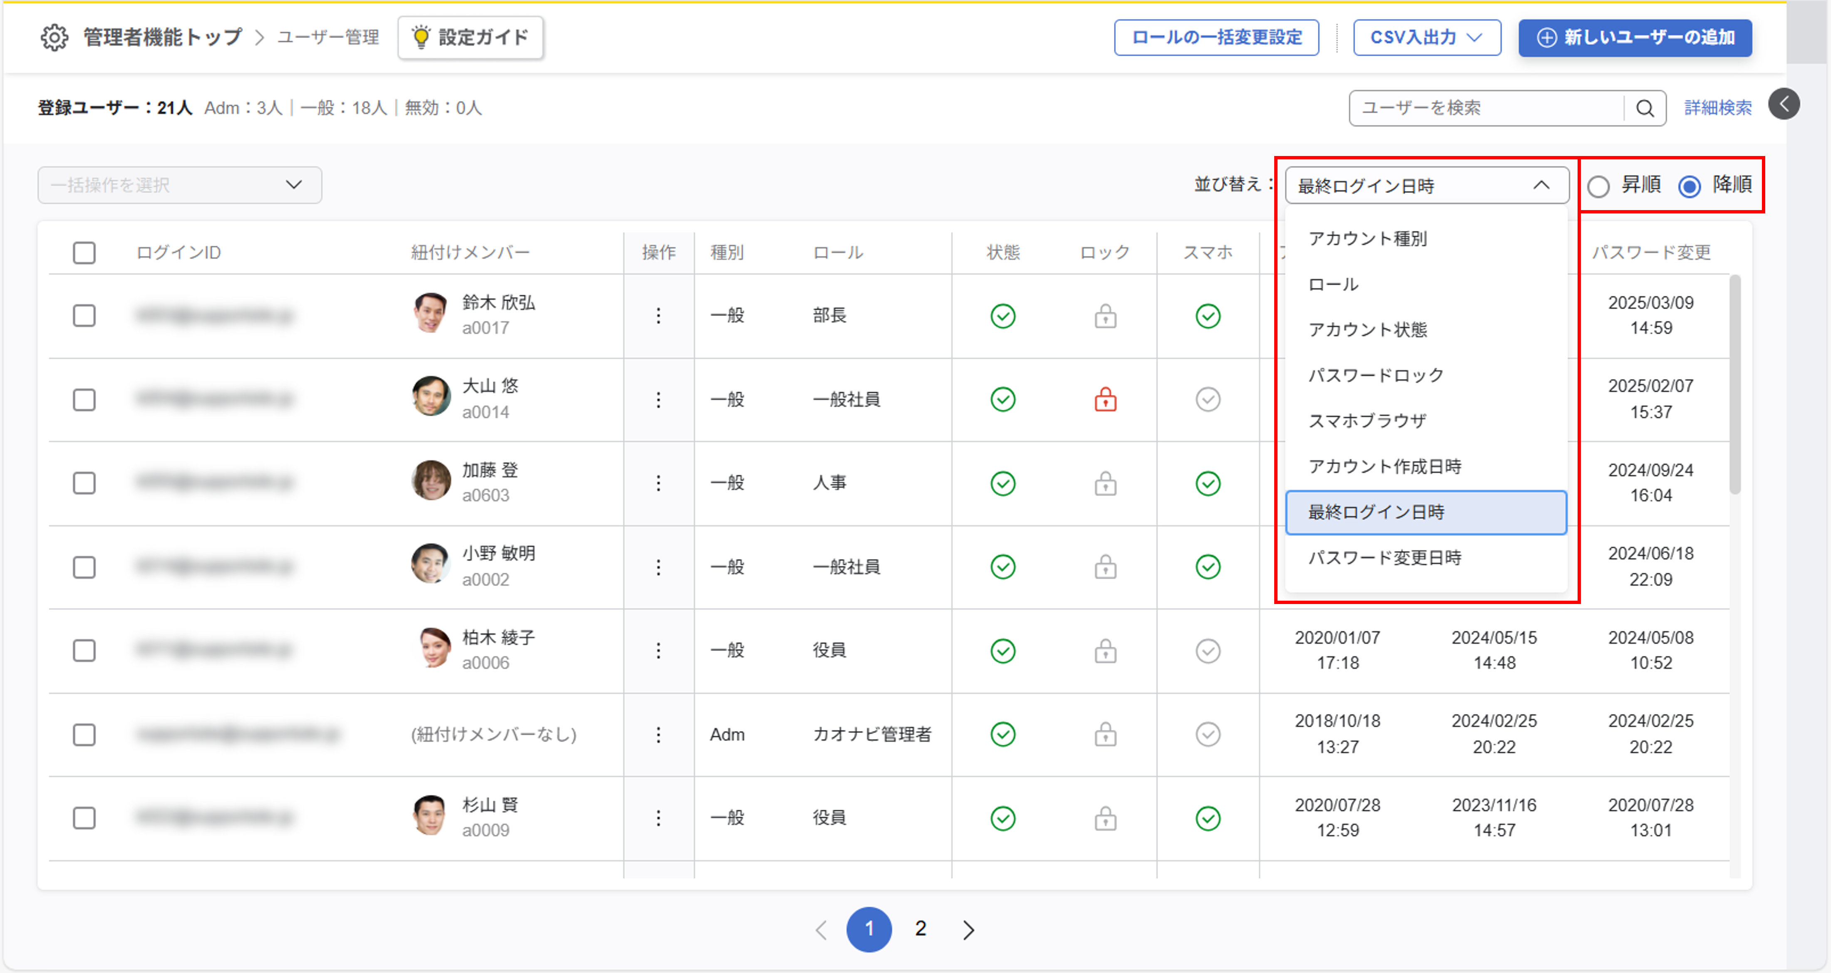This screenshot has width=1831, height=973.
Task: Open the 設定ガイド lightbulb button
Action: [471, 38]
